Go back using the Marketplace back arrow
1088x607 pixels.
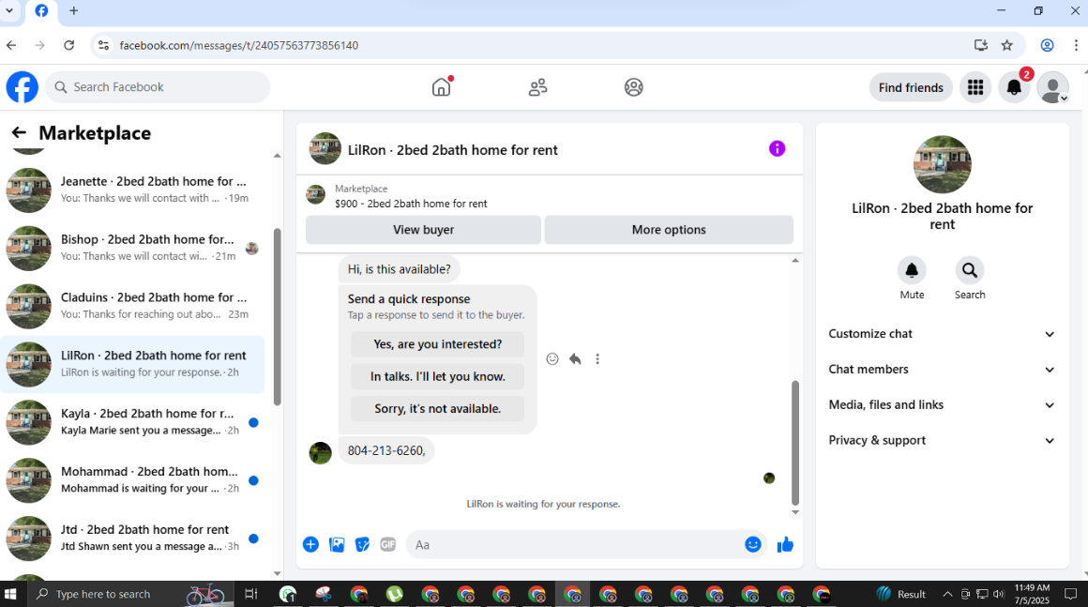(19, 132)
